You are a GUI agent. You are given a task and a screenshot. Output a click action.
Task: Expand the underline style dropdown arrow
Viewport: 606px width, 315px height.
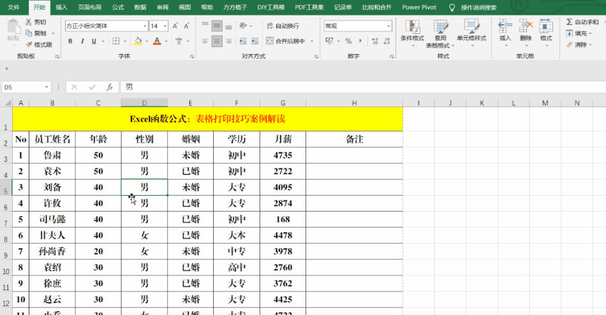(103, 41)
